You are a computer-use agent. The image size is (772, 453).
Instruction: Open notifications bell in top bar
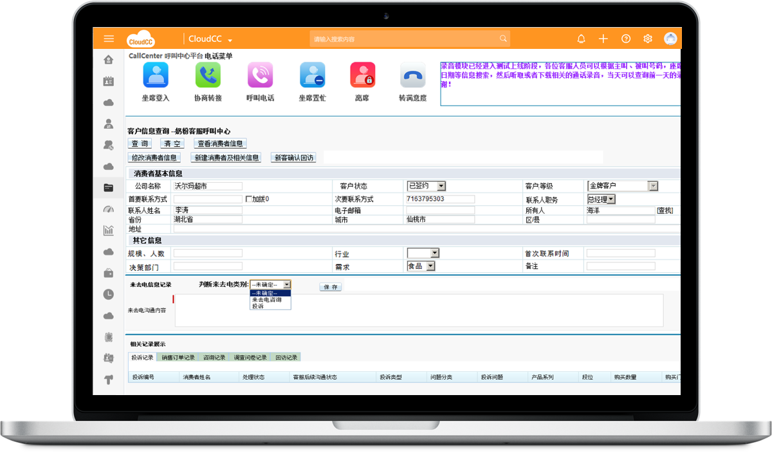(581, 39)
